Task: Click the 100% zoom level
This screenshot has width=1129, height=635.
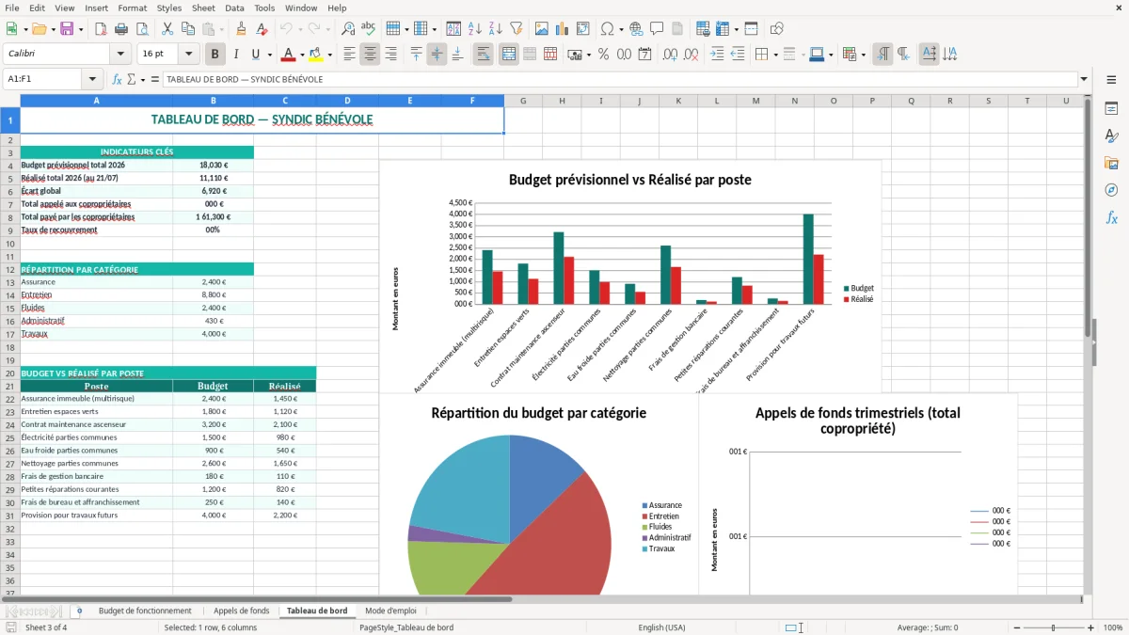Action: pyautogui.click(x=1113, y=627)
